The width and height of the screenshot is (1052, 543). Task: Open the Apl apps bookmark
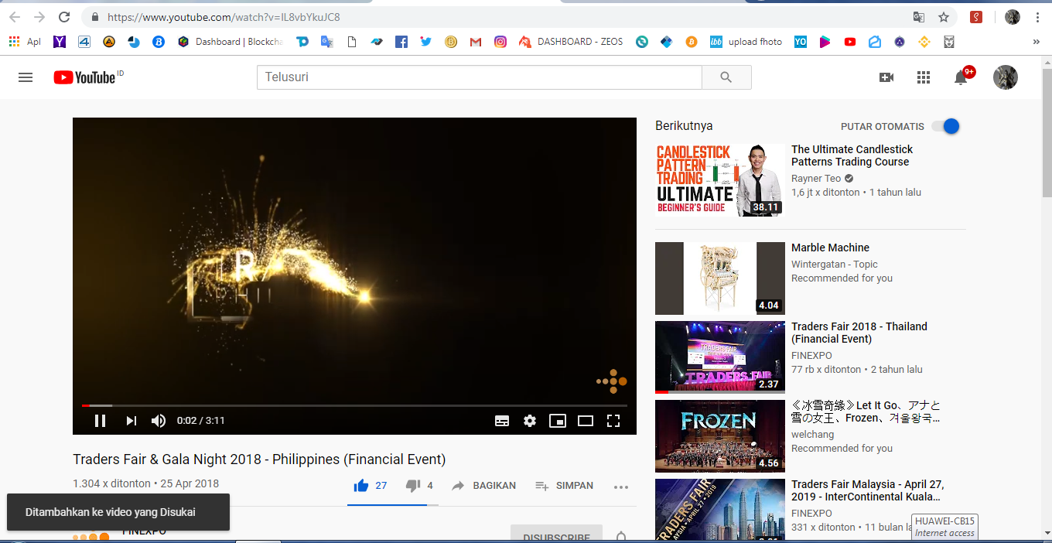(24, 42)
